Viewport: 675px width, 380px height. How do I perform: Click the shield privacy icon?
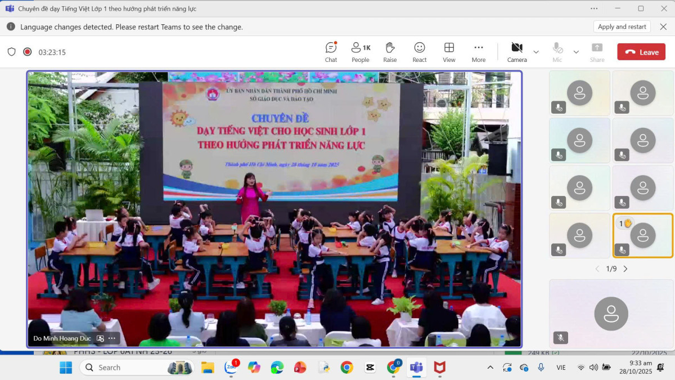tap(11, 52)
